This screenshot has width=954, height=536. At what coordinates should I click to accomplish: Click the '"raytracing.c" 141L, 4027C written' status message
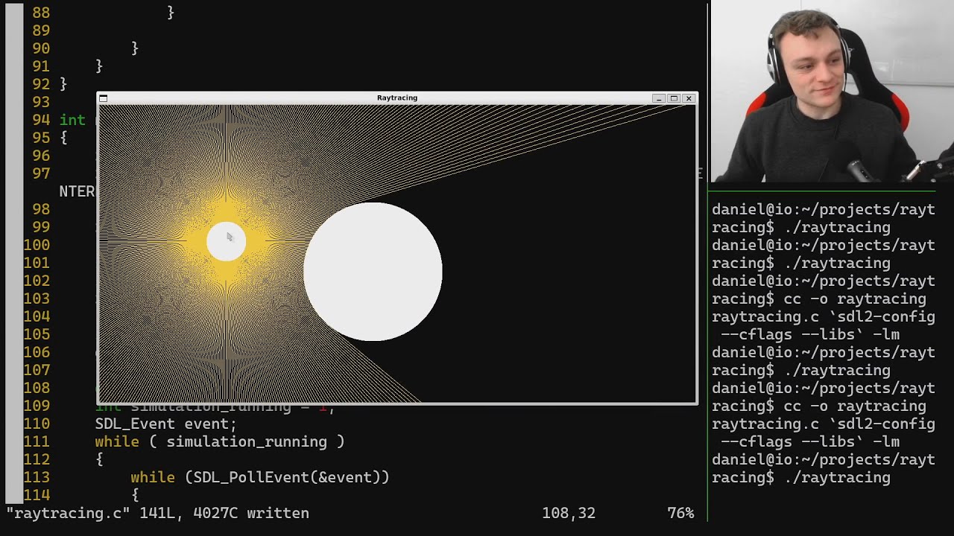[x=157, y=513]
